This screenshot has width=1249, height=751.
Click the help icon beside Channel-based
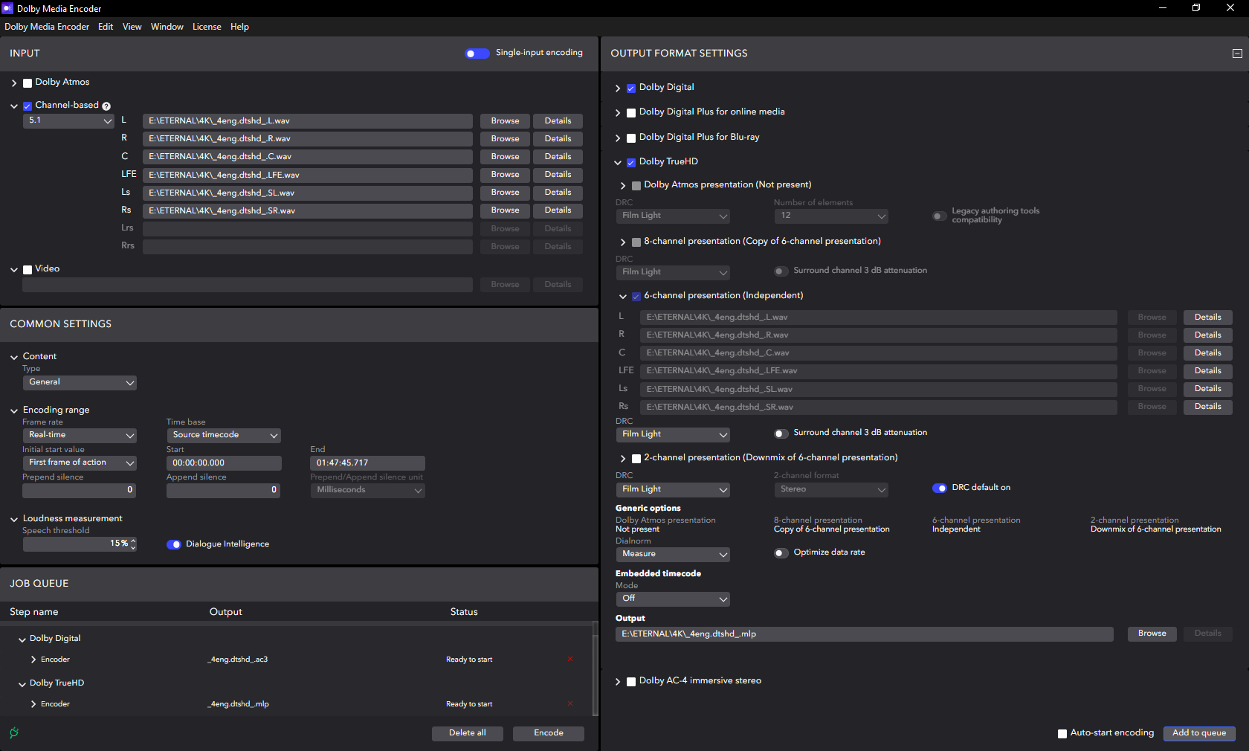coord(106,106)
